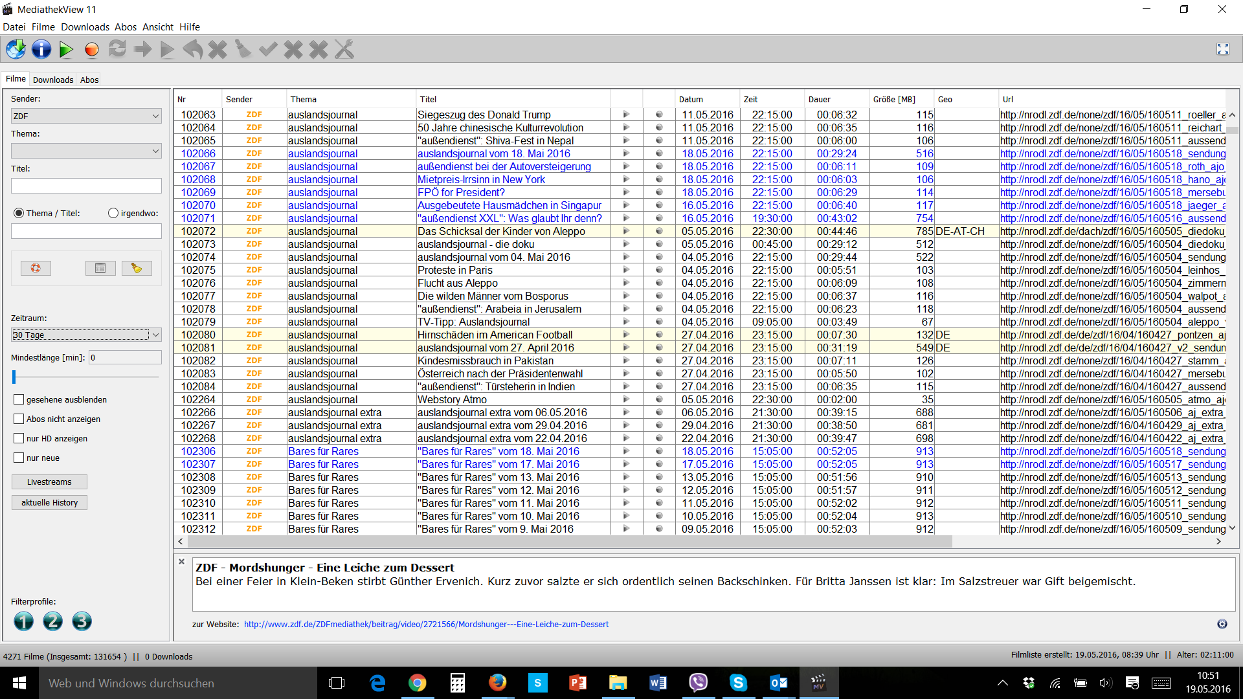Sort table by Datum column header
The width and height of the screenshot is (1243, 699).
click(707, 99)
